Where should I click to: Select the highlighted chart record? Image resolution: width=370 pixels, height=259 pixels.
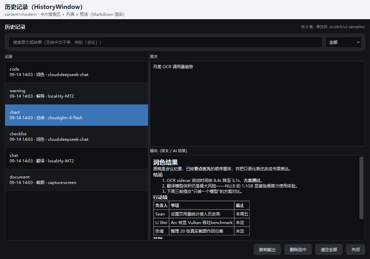(x=76, y=115)
